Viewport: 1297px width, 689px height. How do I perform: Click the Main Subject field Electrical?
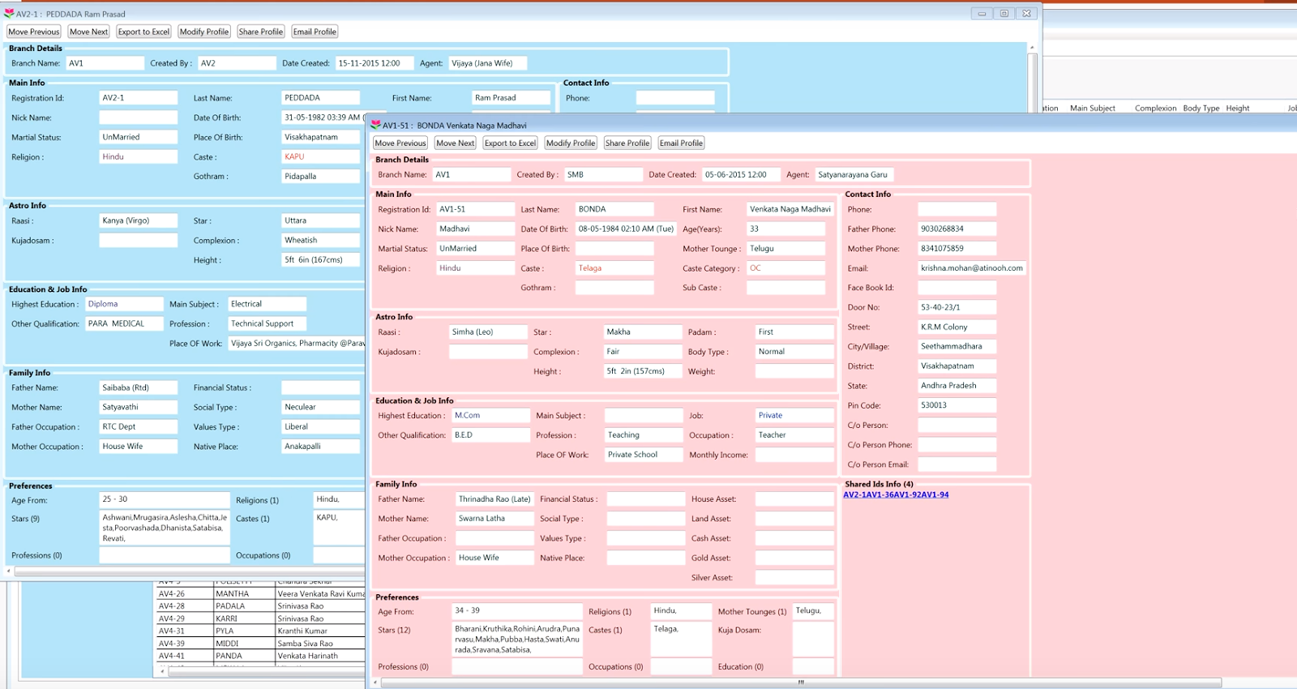[x=267, y=305]
